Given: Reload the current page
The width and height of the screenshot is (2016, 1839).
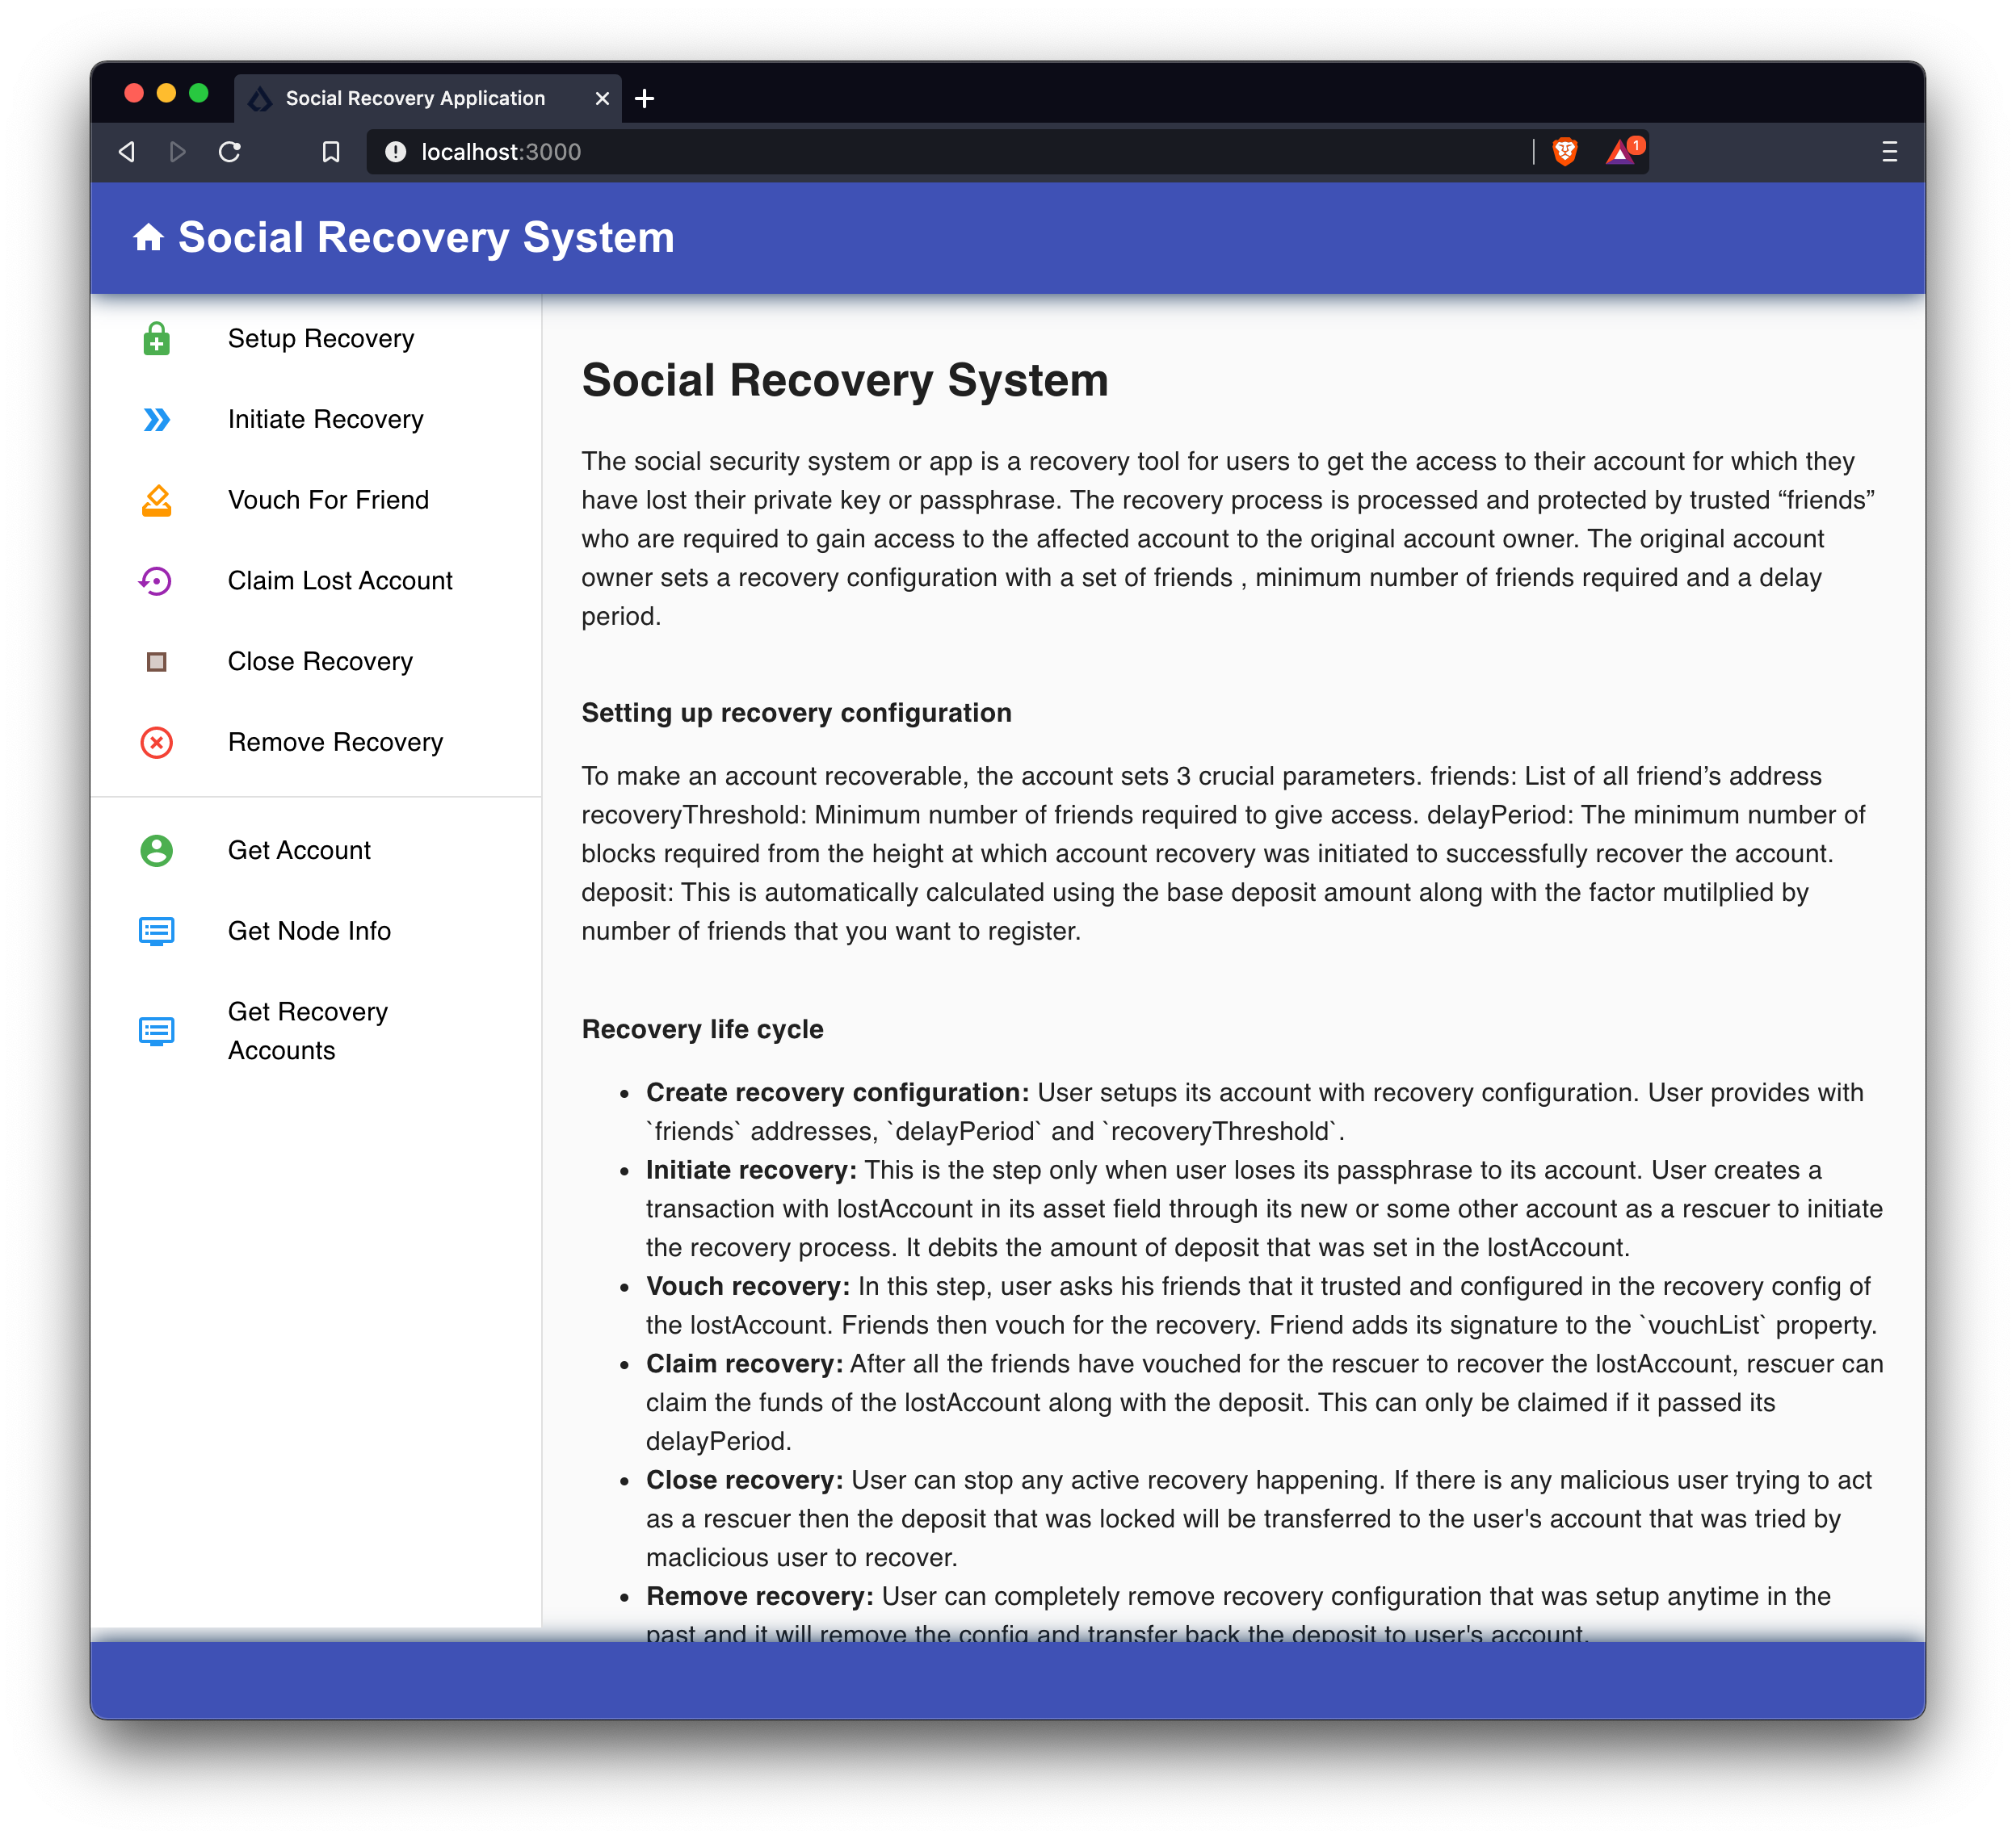Looking at the screenshot, I should tap(230, 152).
